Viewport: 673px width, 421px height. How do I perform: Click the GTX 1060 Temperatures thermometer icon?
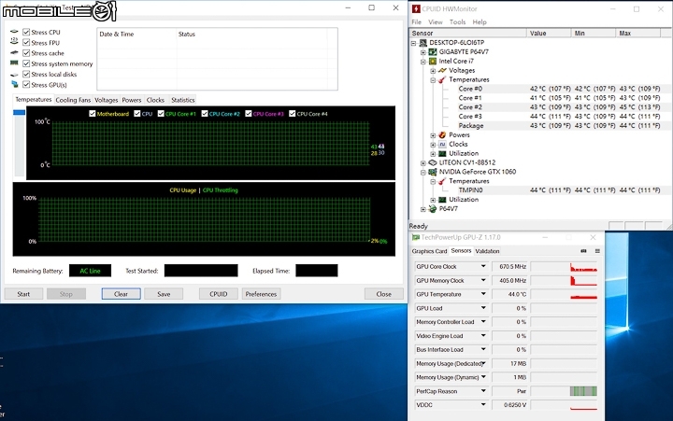click(442, 181)
